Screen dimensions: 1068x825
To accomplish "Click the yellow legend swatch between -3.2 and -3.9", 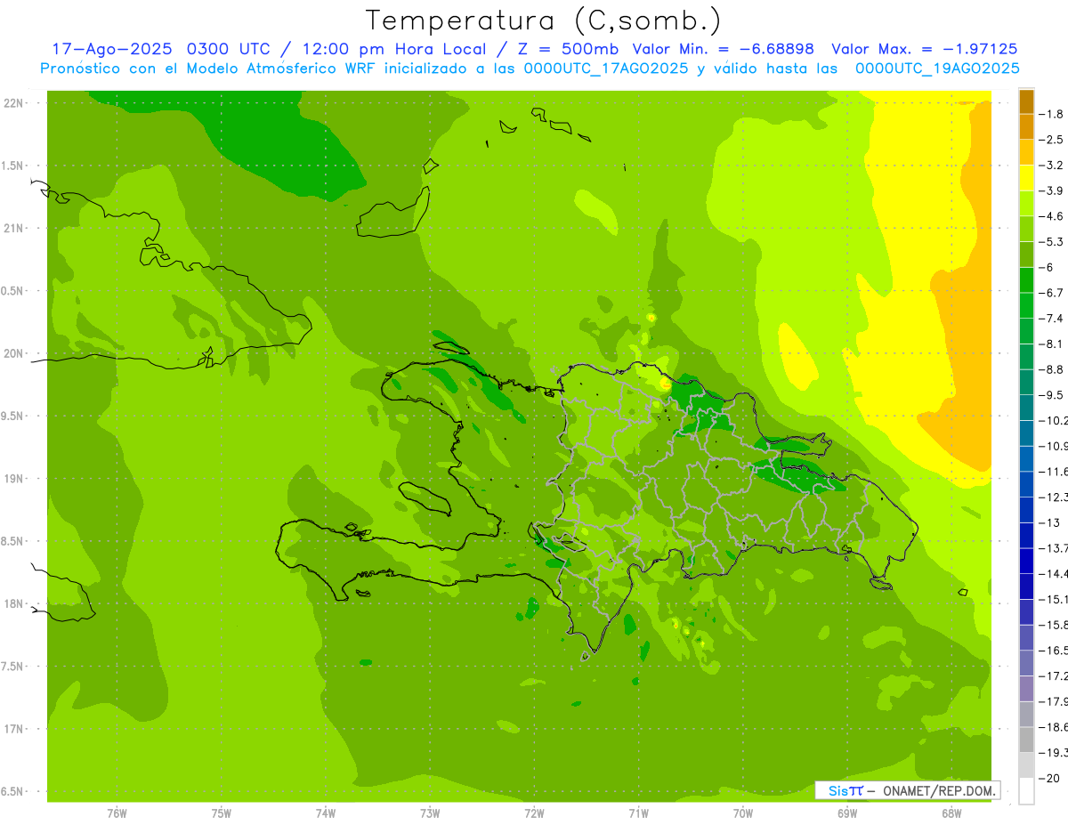I will (x=1026, y=177).
